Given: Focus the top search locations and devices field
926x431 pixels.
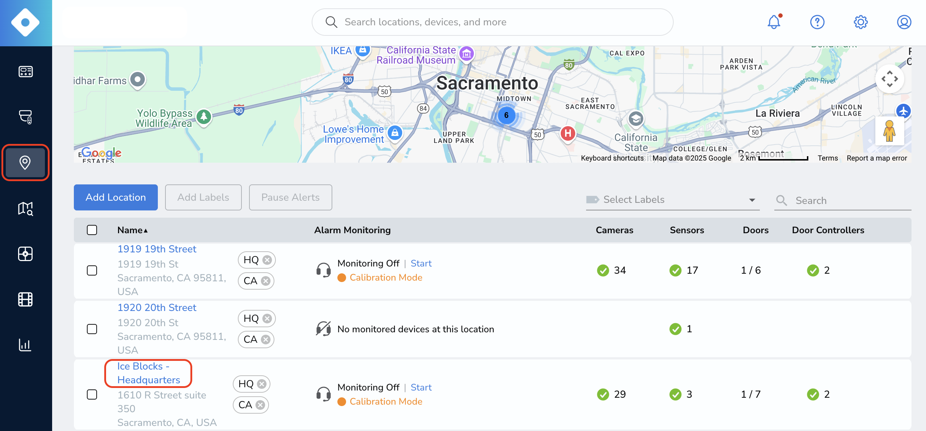Looking at the screenshot, I should 492,22.
